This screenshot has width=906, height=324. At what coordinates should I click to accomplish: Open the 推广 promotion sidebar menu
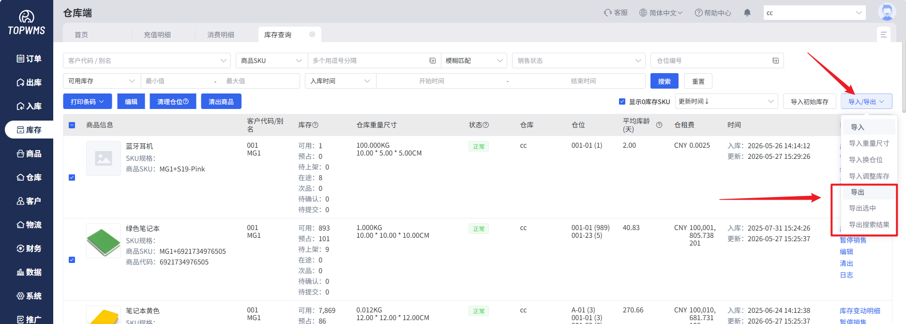point(29,319)
